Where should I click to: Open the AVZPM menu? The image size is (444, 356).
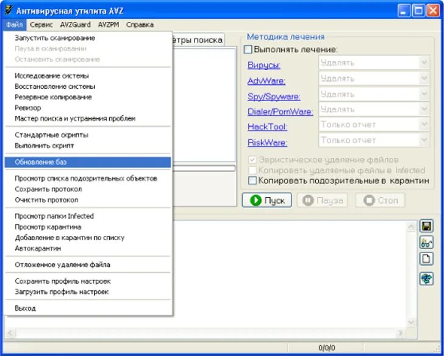click(x=109, y=25)
